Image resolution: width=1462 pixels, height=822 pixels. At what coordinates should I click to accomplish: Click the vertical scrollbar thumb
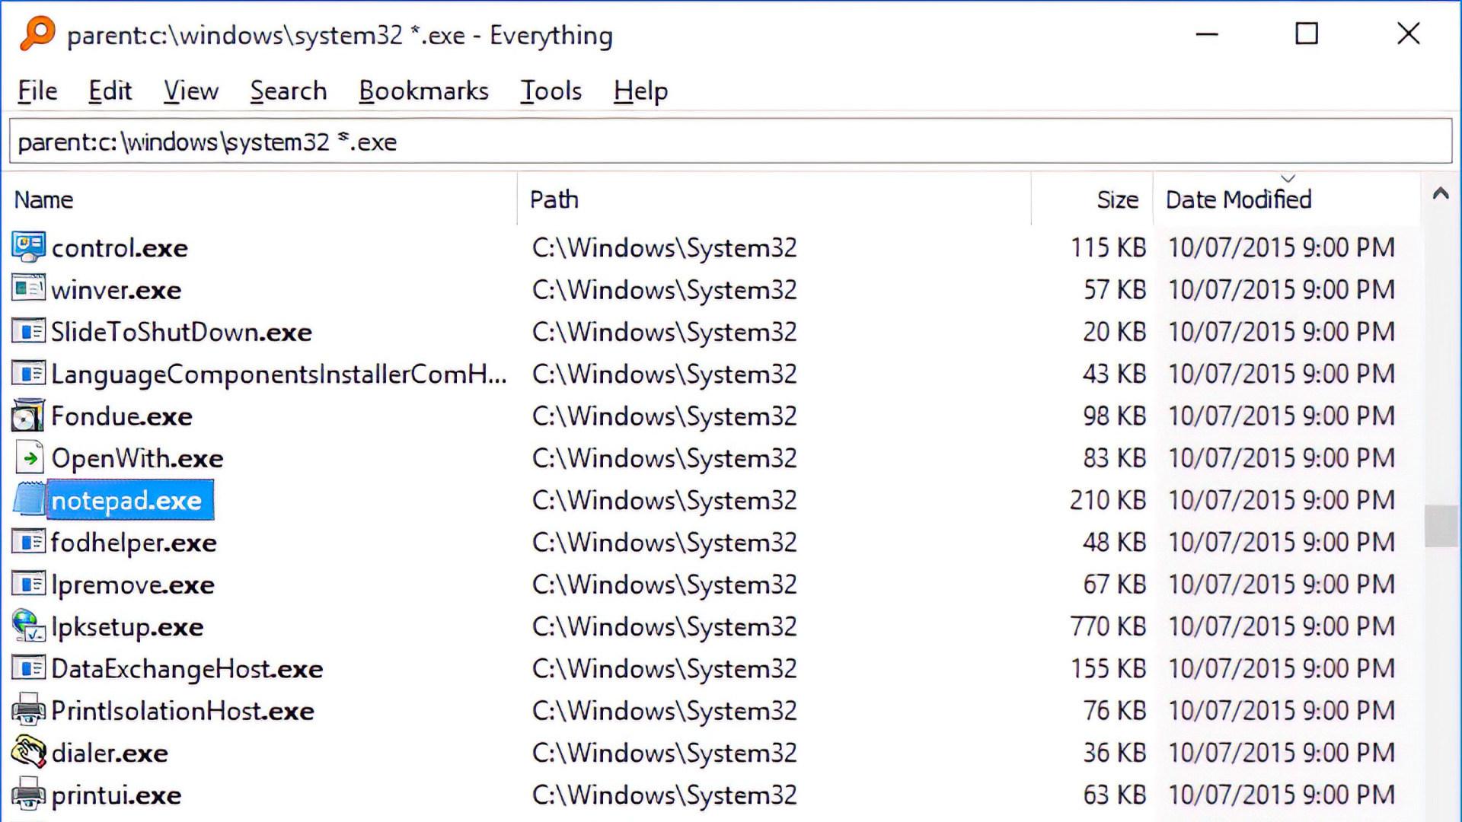pos(1441,525)
